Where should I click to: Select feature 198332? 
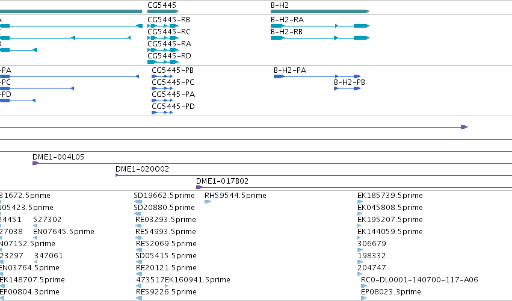point(372,256)
